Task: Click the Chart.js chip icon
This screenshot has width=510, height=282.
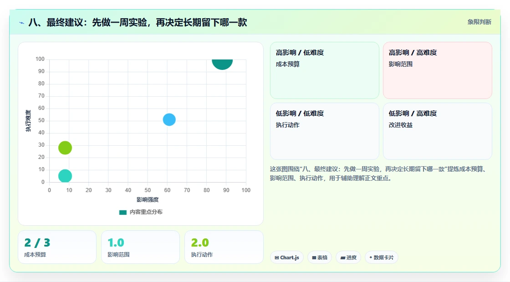Action: pyautogui.click(x=277, y=257)
